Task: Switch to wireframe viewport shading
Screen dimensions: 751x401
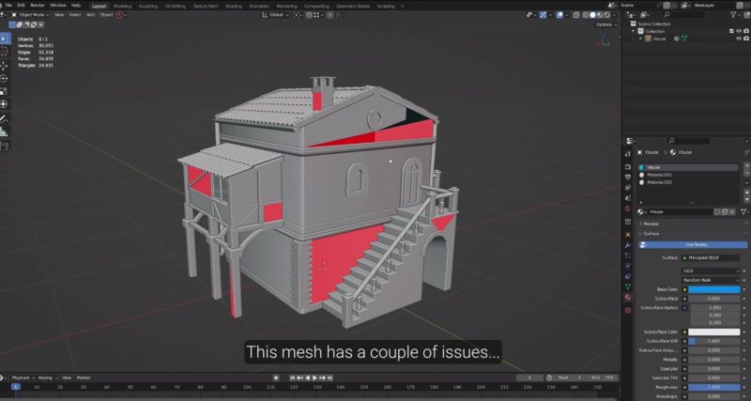Action: click(x=585, y=15)
